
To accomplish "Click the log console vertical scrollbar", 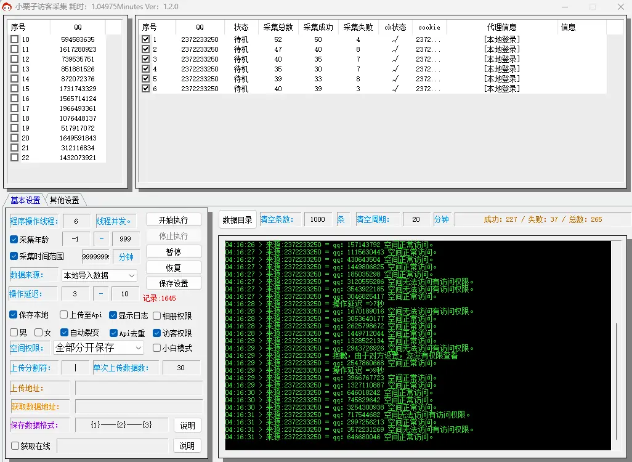I will [x=617, y=381].
